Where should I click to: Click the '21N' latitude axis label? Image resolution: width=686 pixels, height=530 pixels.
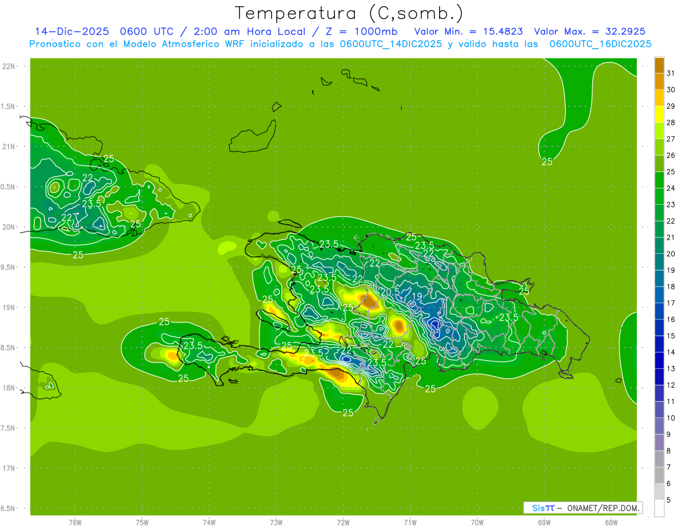click(x=9, y=146)
